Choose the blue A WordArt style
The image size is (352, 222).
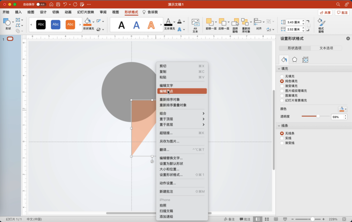136,25
